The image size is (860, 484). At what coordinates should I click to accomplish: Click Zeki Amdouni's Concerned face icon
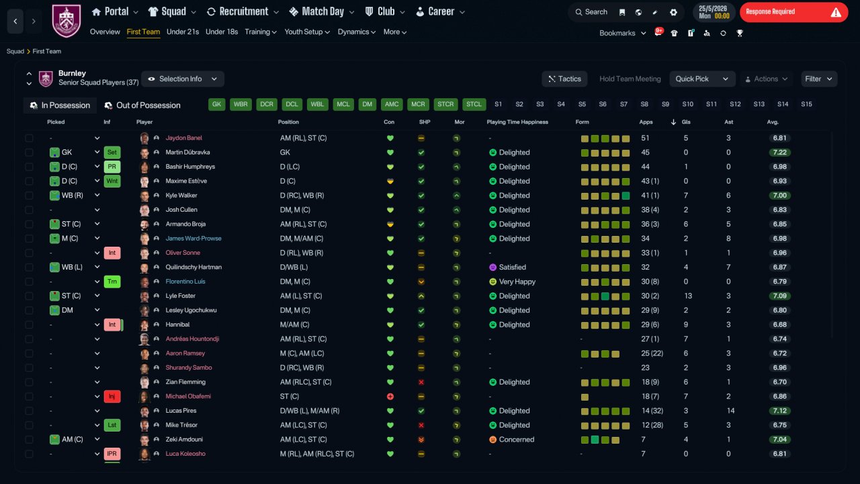(492, 440)
